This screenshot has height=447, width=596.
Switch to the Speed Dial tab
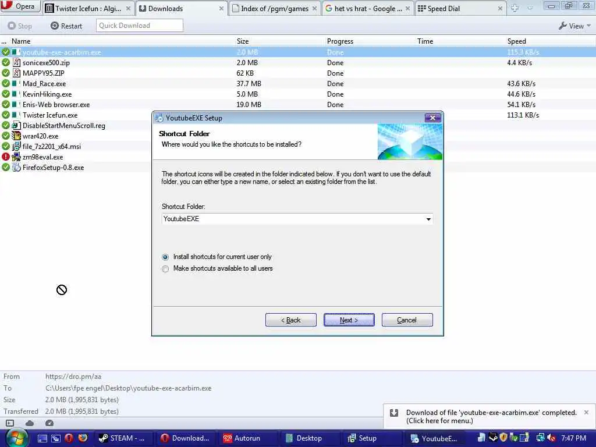(x=461, y=8)
